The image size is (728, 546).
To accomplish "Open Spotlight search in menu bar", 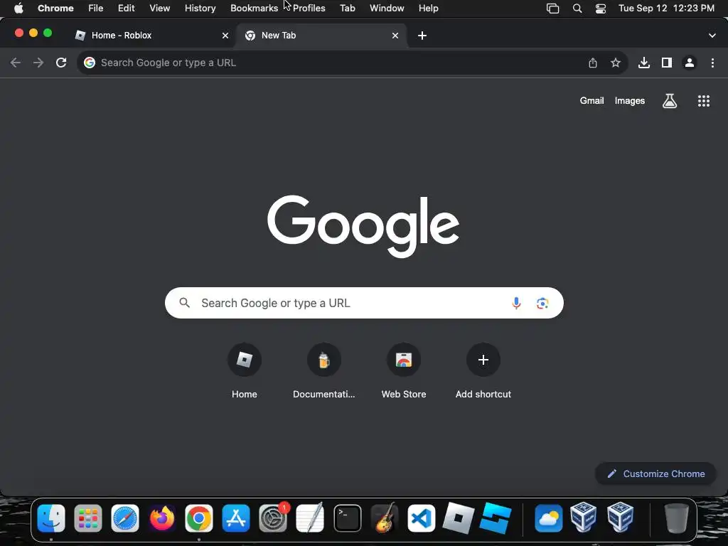I will pyautogui.click(x=577, y=9).
